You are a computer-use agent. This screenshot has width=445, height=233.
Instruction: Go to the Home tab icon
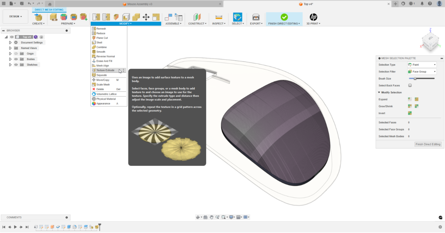point(50,4)
